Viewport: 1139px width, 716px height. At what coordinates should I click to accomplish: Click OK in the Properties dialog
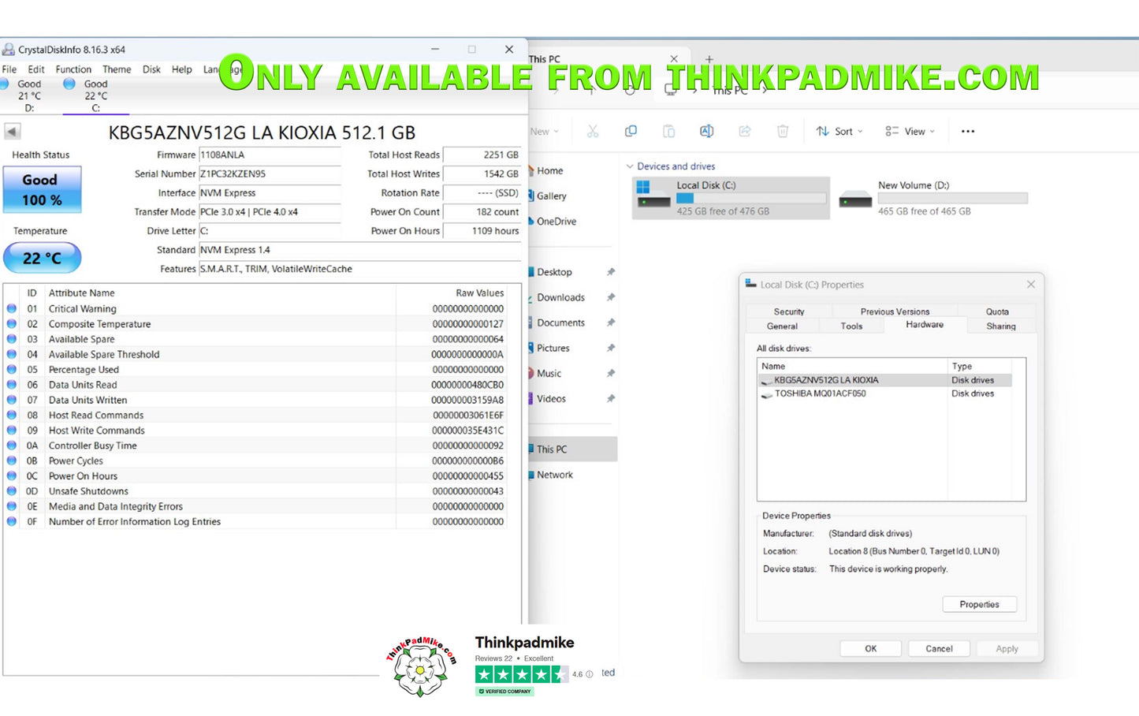(x=870, y=648)
